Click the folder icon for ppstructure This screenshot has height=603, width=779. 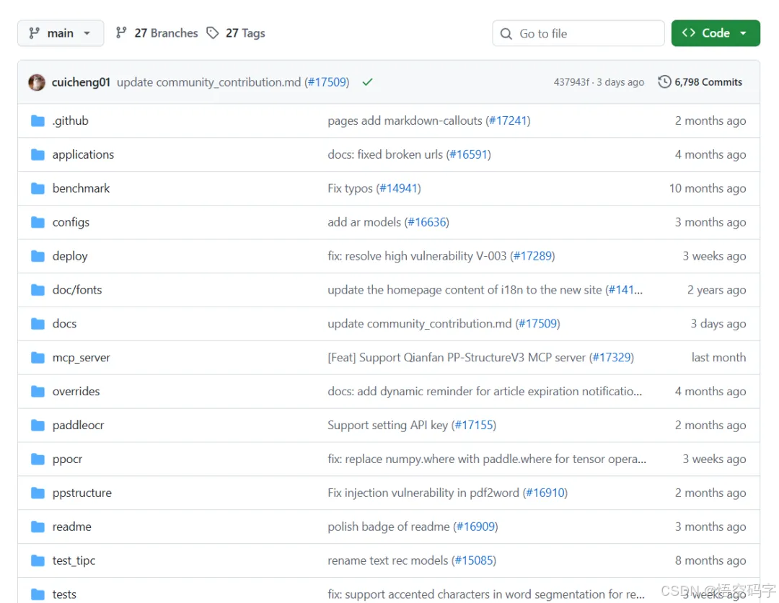click(x=38, y=493)
